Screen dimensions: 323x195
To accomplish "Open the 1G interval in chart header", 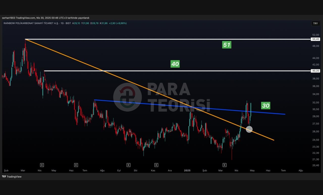I will click(62, 23).
